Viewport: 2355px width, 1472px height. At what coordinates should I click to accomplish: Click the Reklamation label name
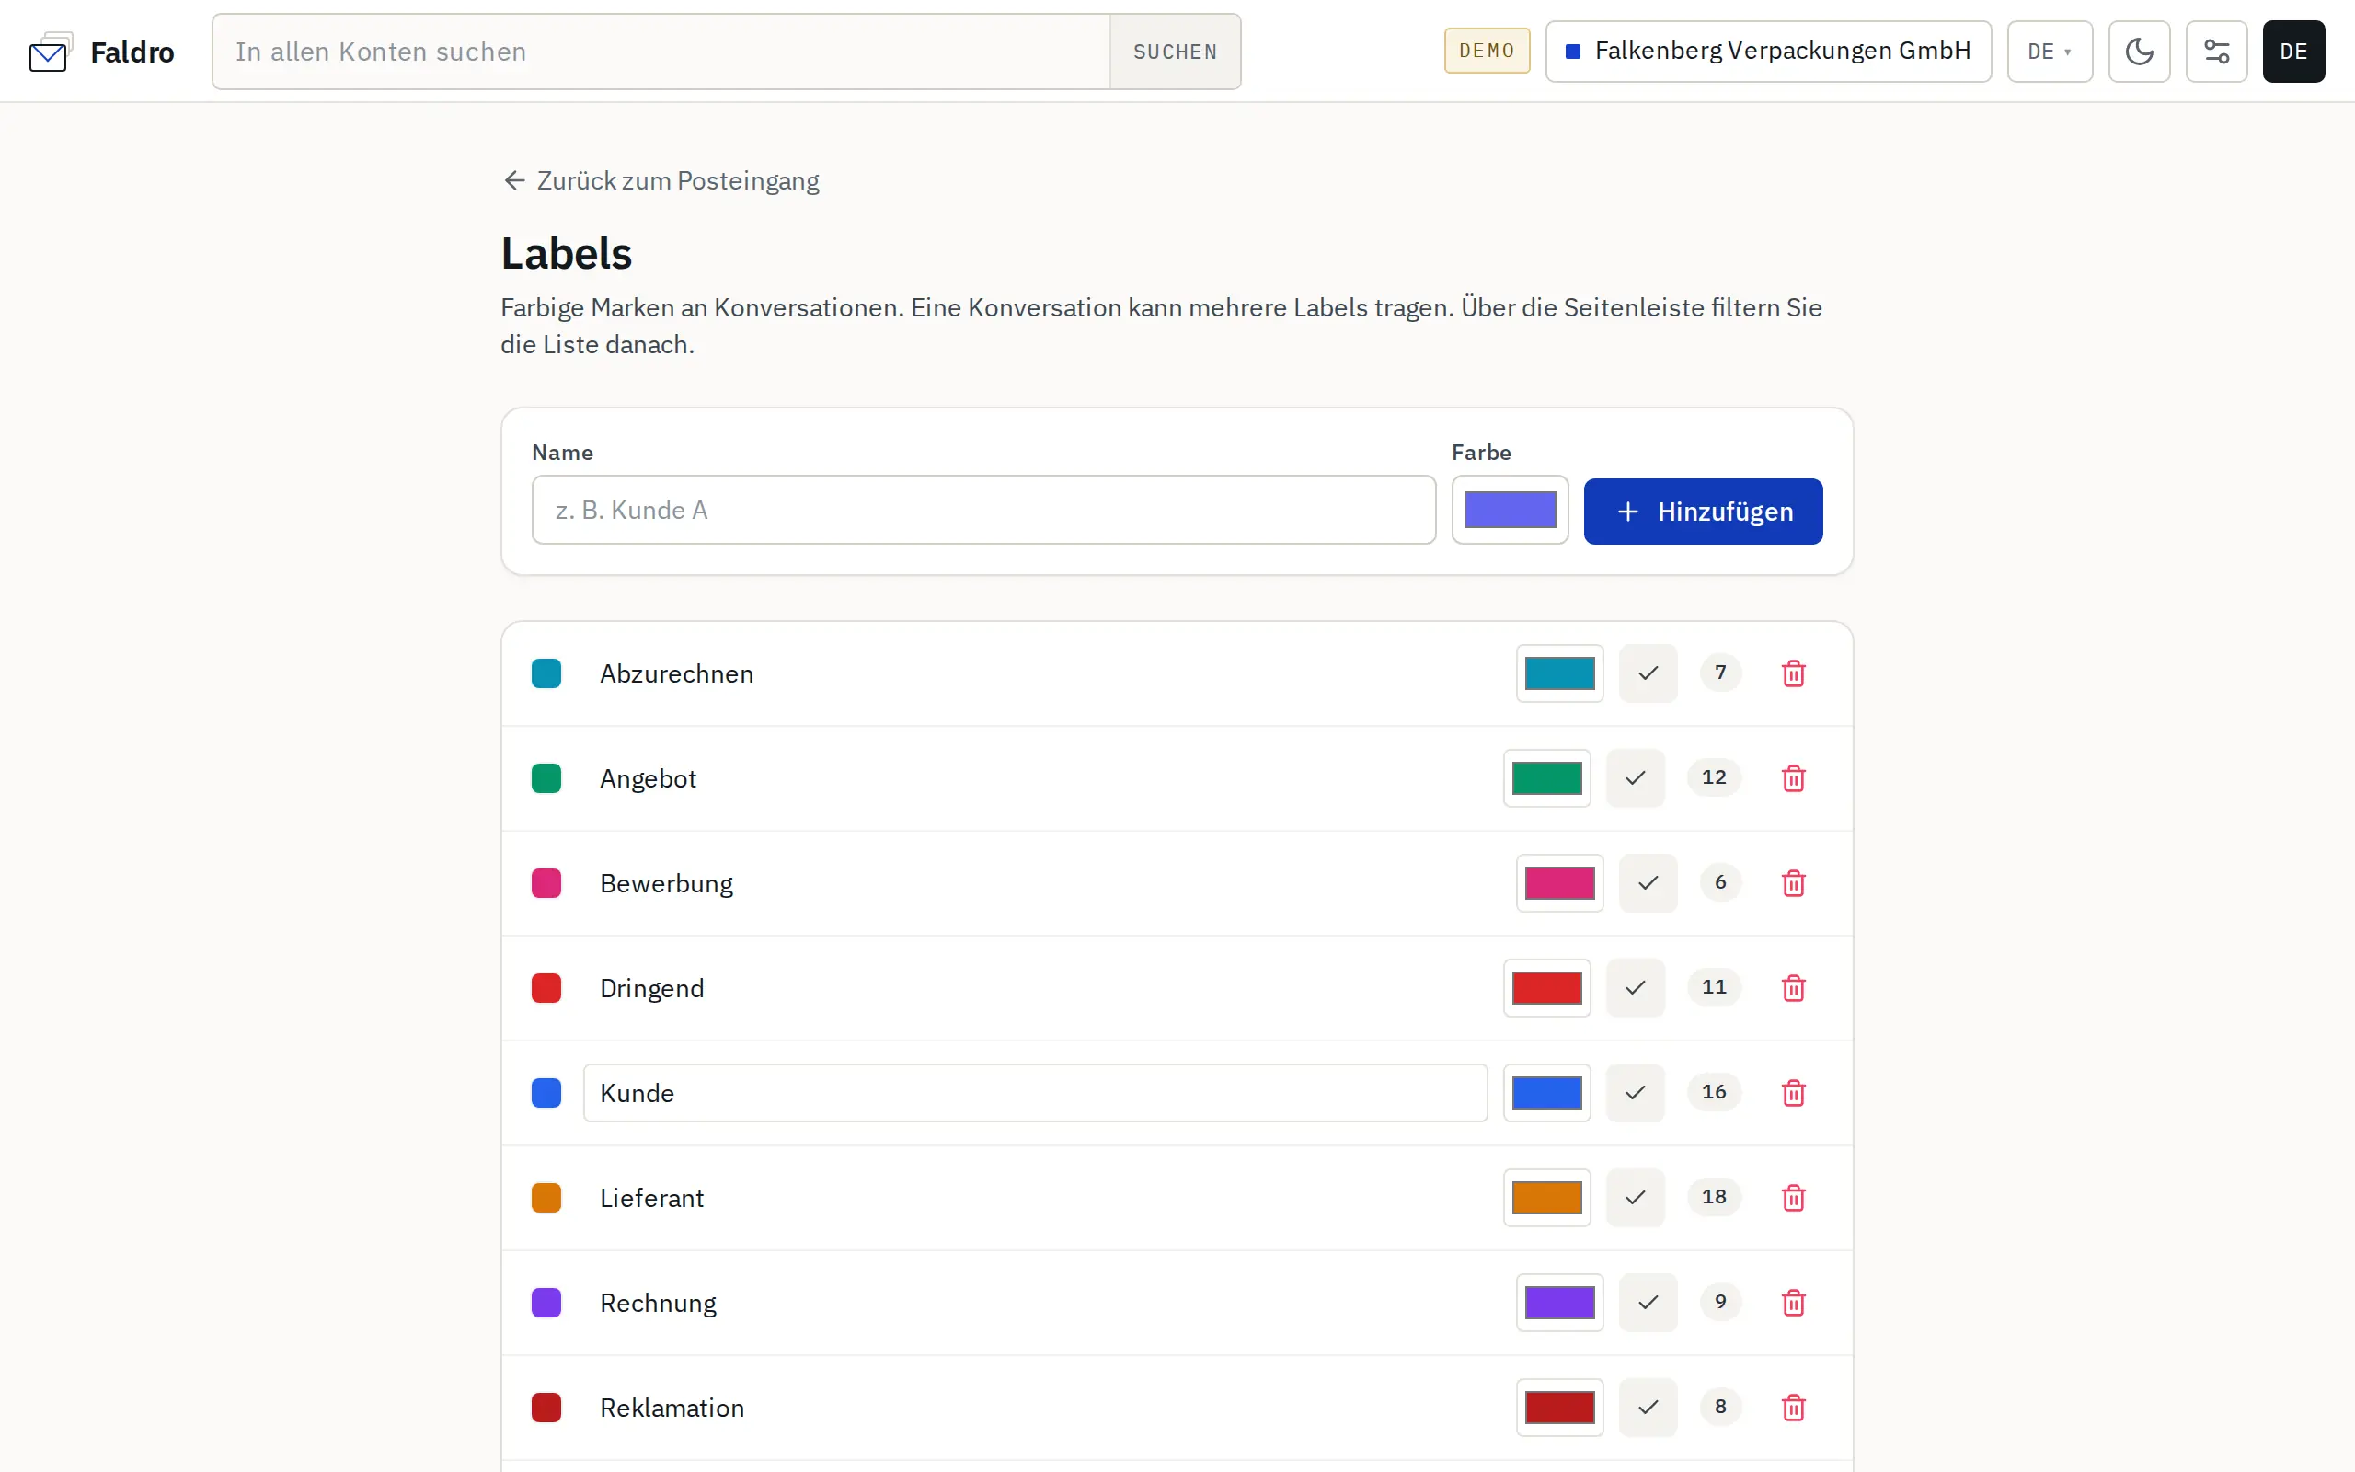(672, 1408)
